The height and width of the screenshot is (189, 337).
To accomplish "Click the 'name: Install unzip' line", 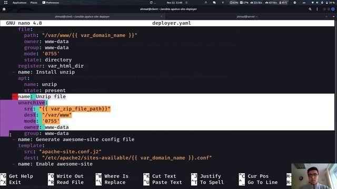I will click(x=46, y=72).
